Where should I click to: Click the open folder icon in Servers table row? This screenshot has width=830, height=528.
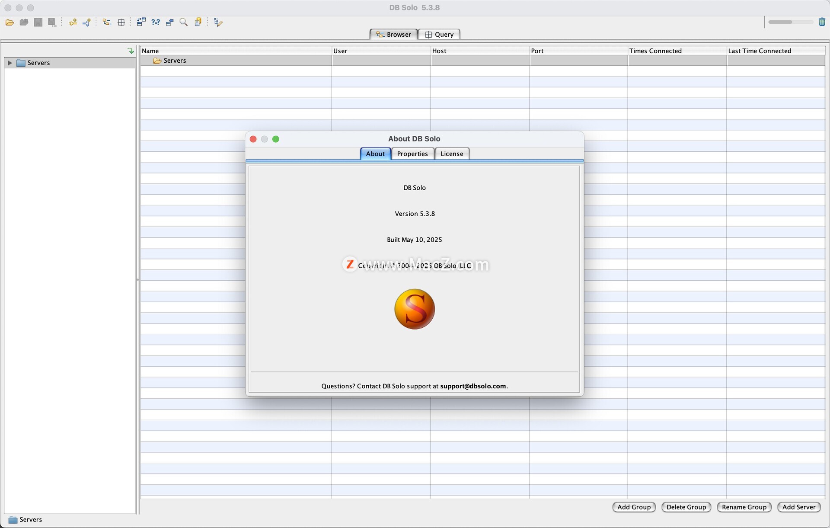pyautogui.click(x=157, y=61)
